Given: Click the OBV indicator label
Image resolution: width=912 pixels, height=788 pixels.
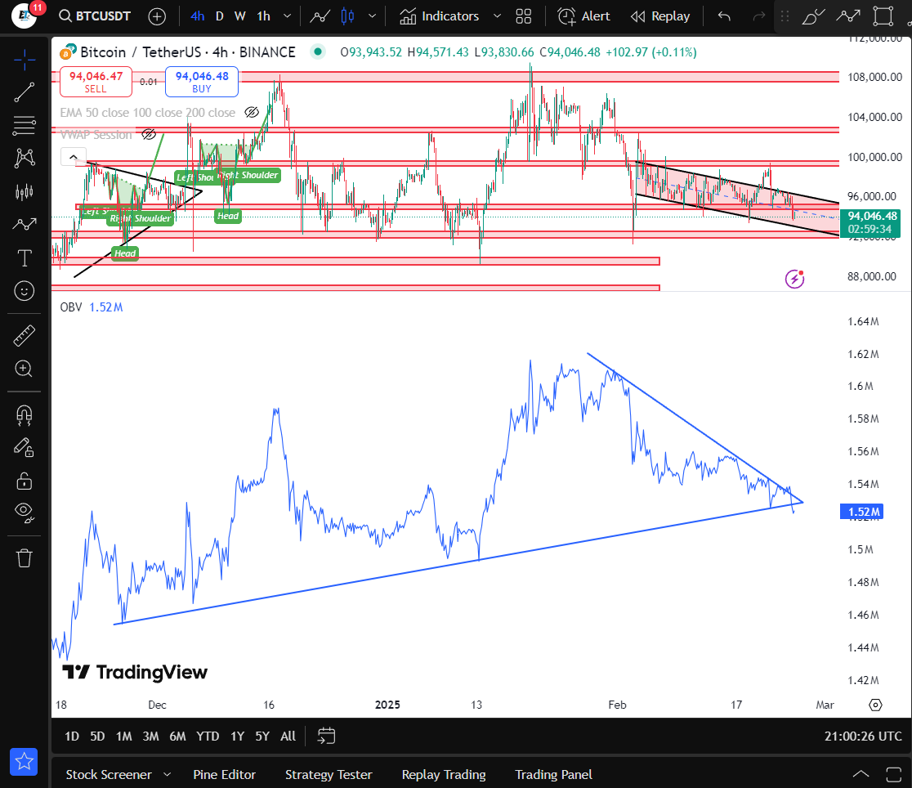Looking at the screenshot, I should 71,307.
